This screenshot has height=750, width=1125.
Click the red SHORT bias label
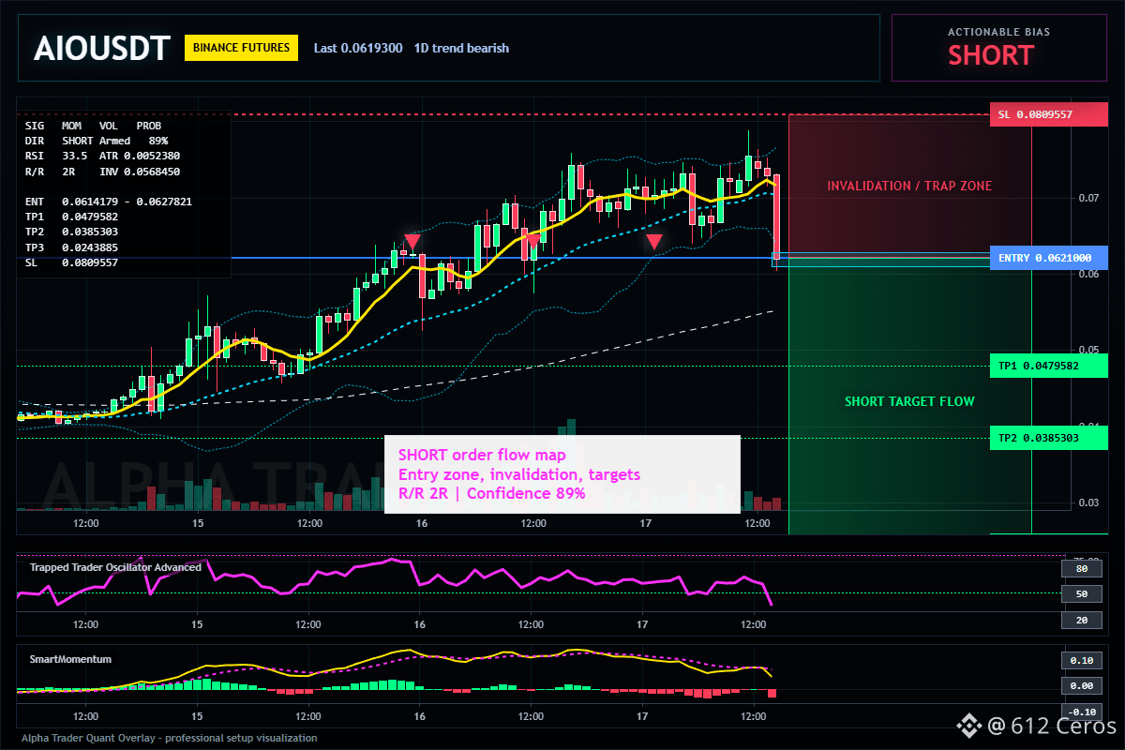point(990,55)
